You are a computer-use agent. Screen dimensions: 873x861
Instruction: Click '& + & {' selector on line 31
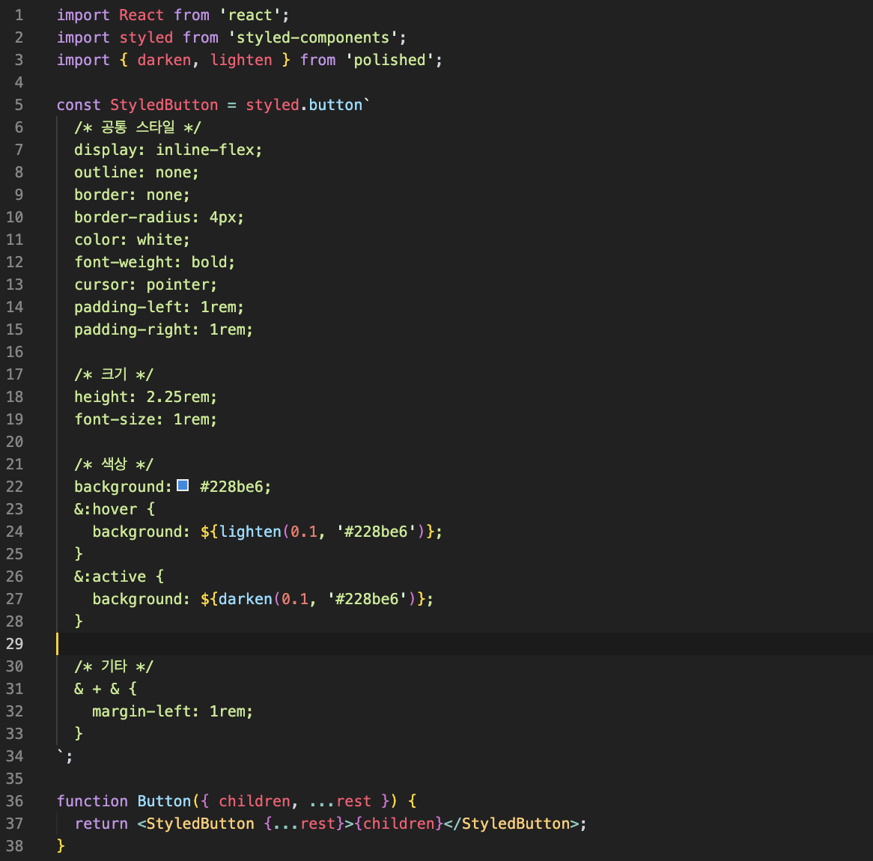tap(106, 688)
